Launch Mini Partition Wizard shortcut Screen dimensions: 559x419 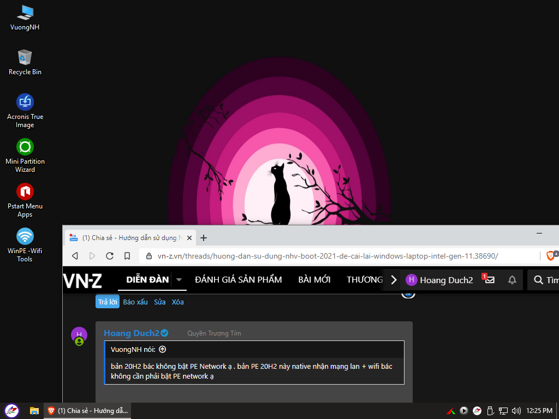25,155
